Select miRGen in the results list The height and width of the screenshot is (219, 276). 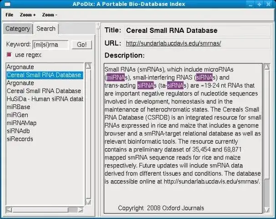(45, 115)
